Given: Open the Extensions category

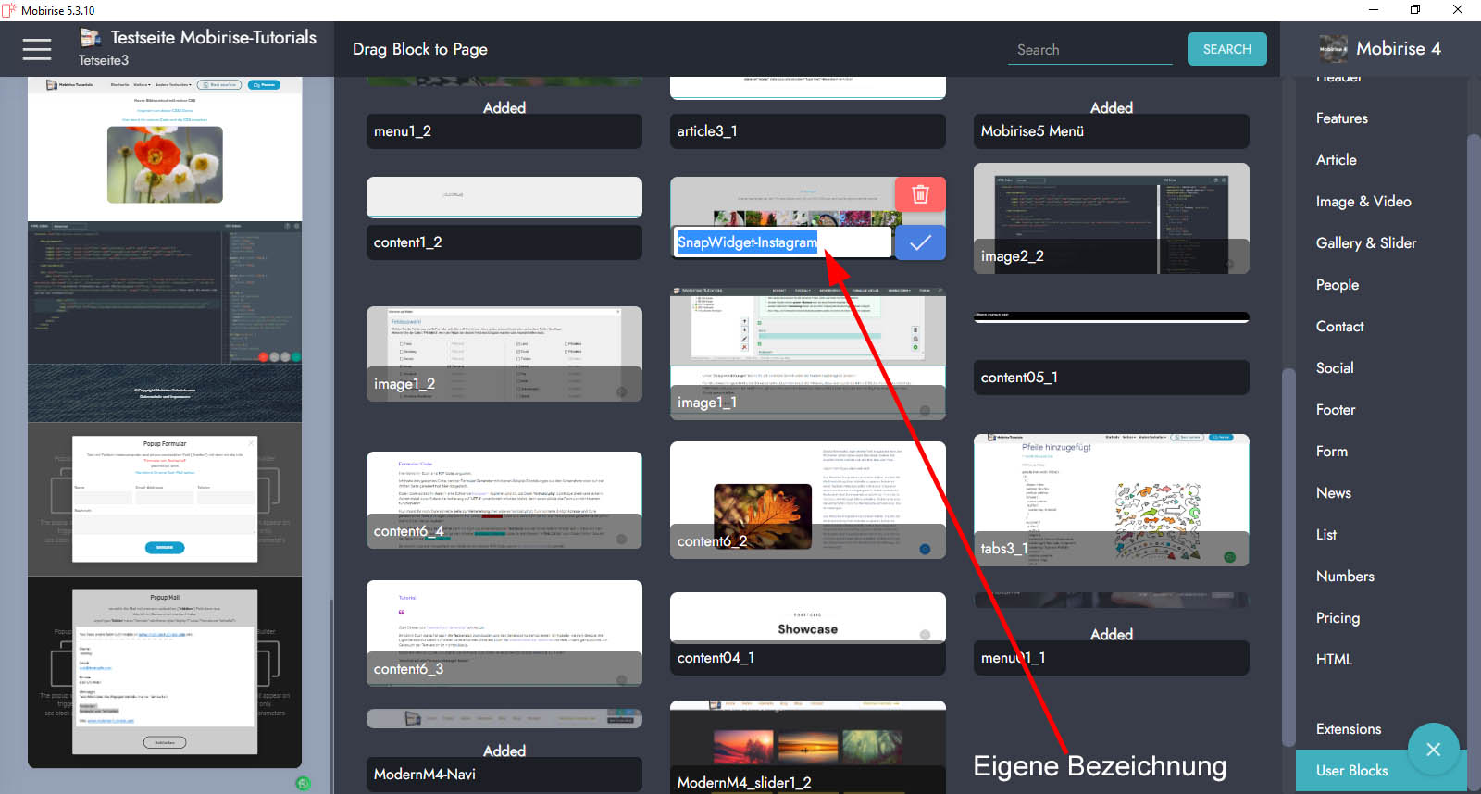Looking at the screenshot, I should coord(1349,729).
